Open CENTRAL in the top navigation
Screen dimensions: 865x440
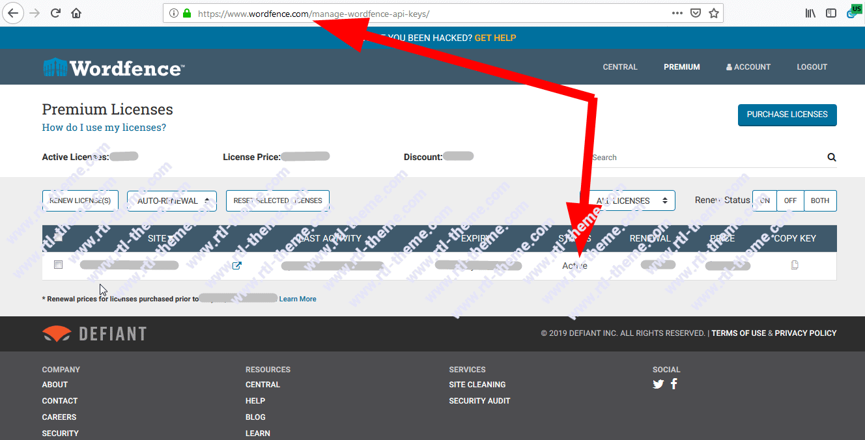pos(620,67)
